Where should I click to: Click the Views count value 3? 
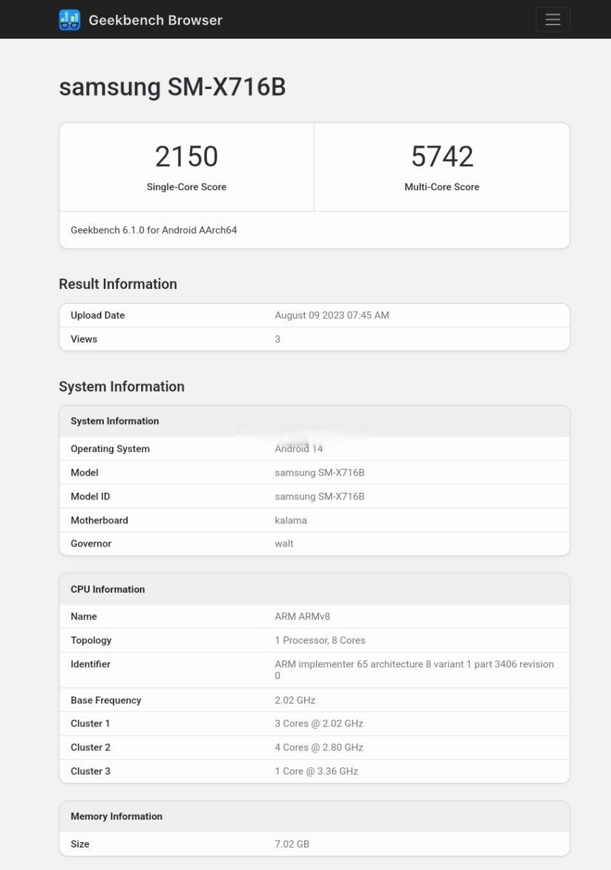[x=277, y=338]
